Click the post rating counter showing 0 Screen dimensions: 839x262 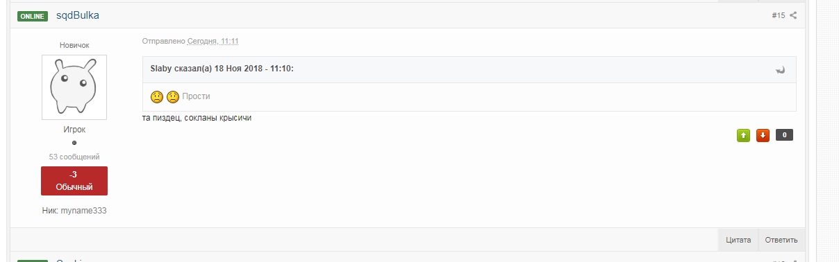[784, 135]
